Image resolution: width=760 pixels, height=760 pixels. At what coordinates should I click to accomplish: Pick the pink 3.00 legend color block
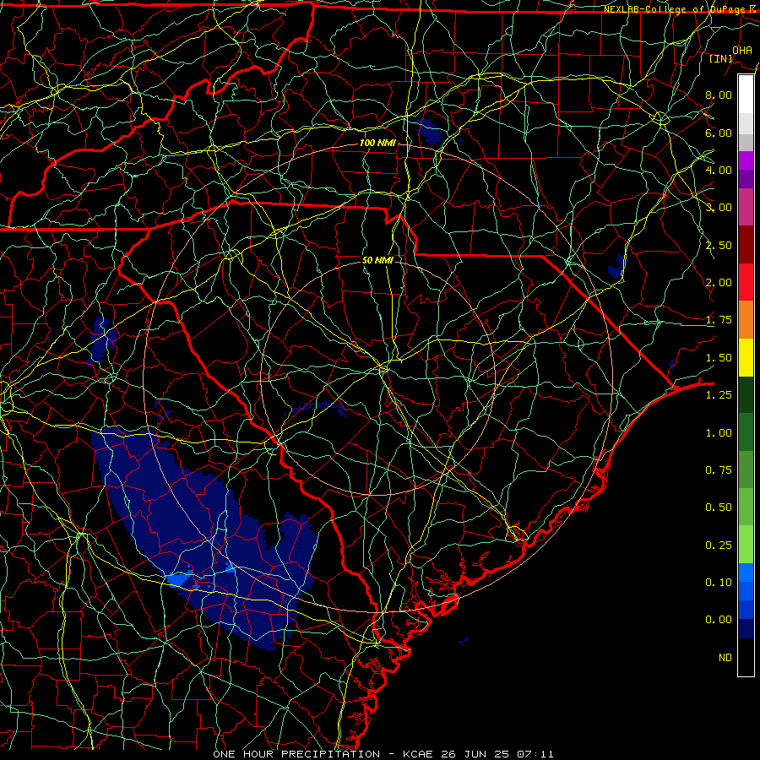tap(746, 207)
